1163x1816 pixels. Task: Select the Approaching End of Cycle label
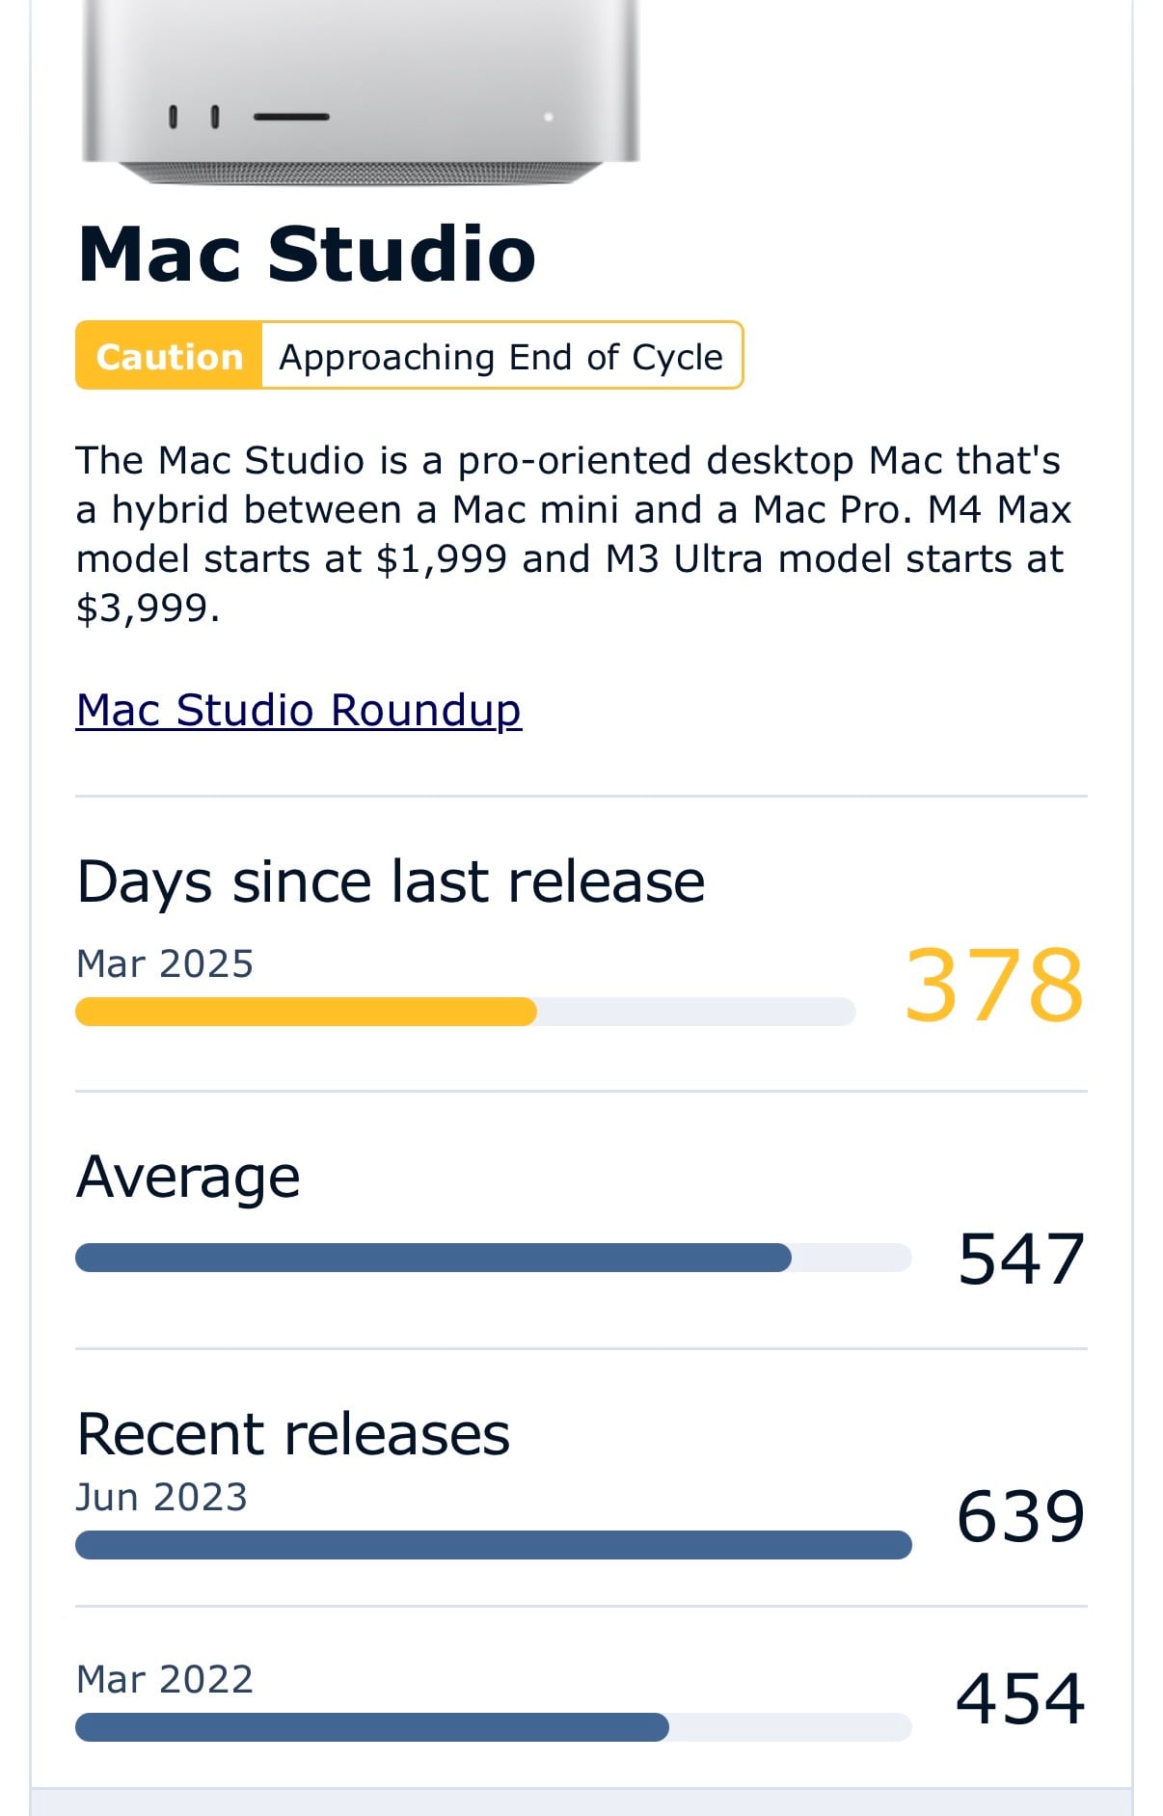point(501,356)
